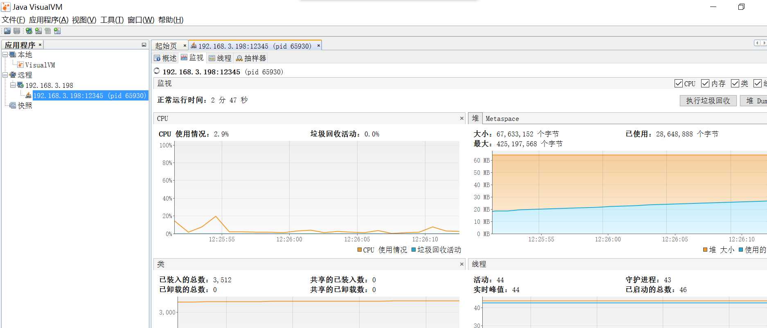Select the 远程 node icon in the tree
767x328 pixels.
click(x=13, y=75)
